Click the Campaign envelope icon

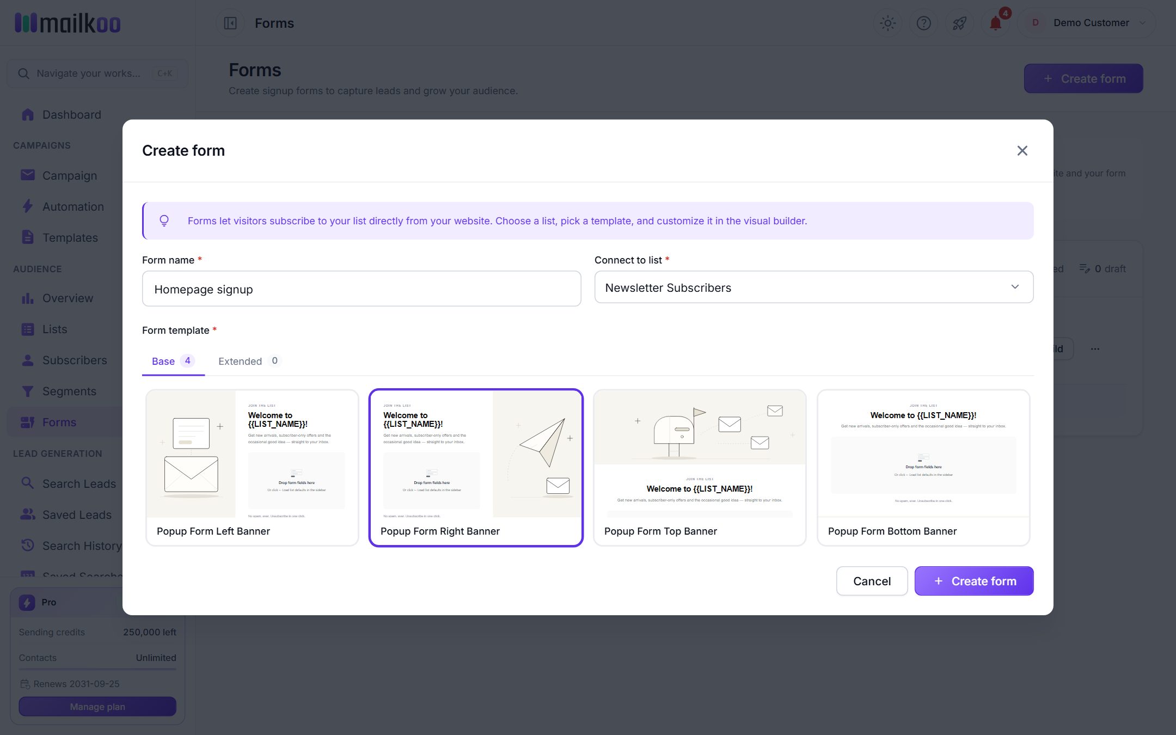click(x=28, y=175)
